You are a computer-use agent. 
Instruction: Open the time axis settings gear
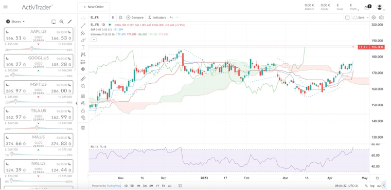377,178
